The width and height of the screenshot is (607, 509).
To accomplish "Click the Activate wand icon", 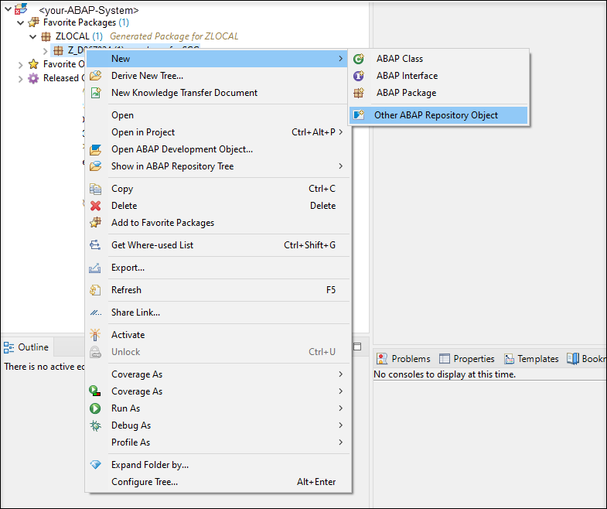I will (95, 335).
